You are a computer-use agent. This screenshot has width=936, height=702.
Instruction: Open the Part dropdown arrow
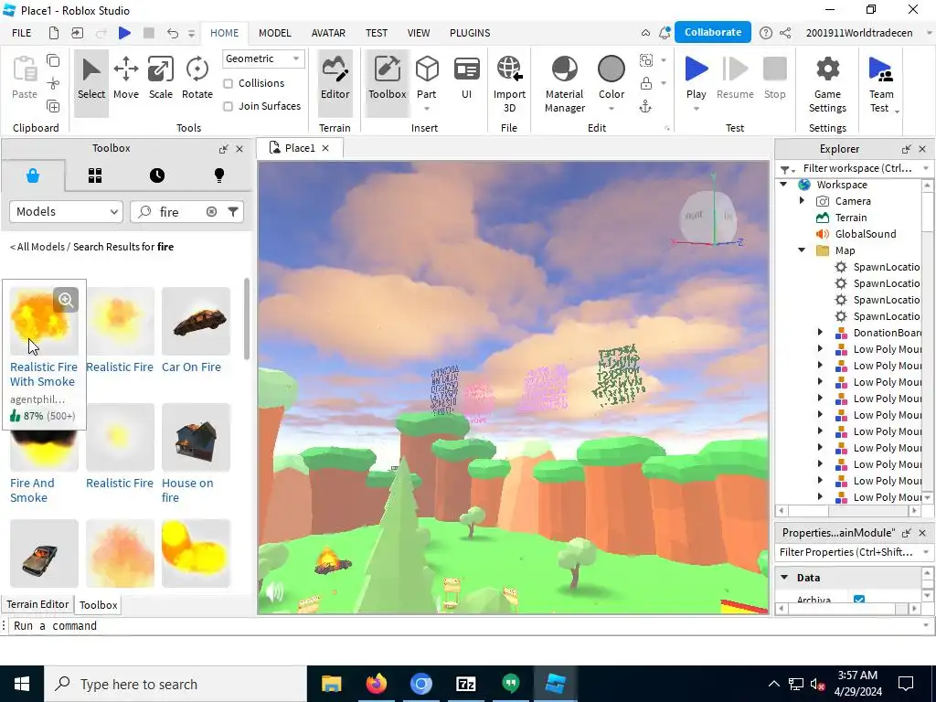tap(427, 109)
